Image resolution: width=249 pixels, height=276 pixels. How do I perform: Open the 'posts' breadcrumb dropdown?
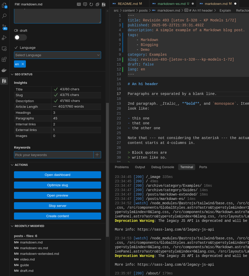143,11
